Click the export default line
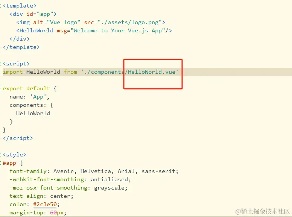The image size is (292, 217). pos(30,88)
